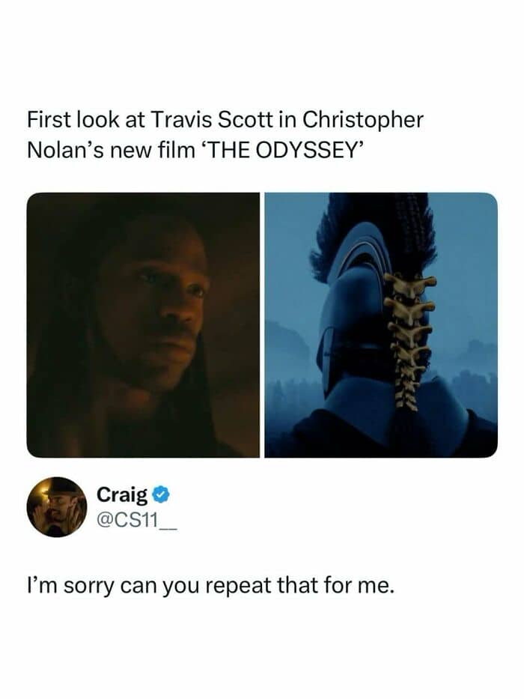Click the blue verified badge next to Craig
The width and height of the screenshot is (524, 699).
161,494
